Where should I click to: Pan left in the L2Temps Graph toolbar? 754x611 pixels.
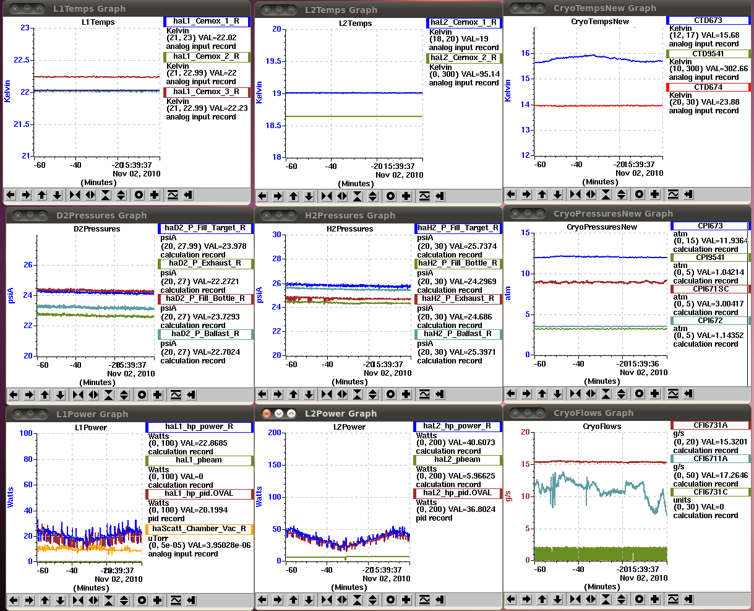[263, 196]
